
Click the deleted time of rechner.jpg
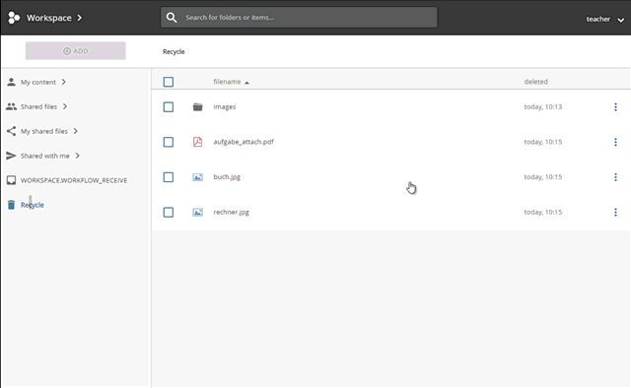(x=543, y=213)
